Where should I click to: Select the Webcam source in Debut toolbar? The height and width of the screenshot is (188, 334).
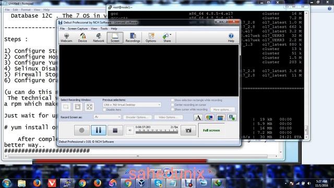pos(66,38)
